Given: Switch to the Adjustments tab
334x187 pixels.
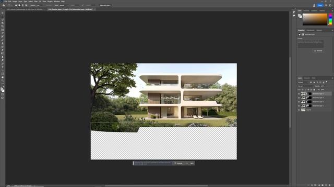Looking at the screenshot, I should click(311, 30).
